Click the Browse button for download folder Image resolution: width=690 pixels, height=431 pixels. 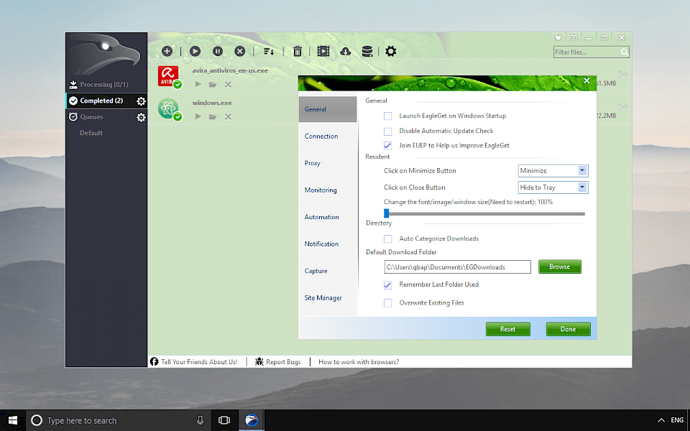click(560, 267)
